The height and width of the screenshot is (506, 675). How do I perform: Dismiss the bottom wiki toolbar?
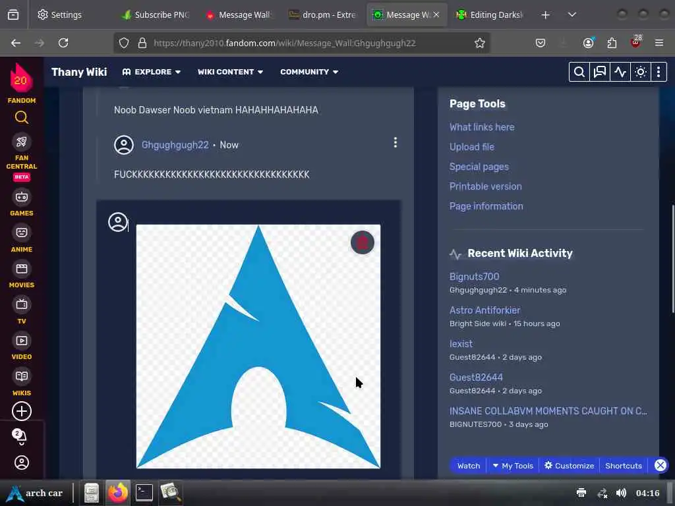(660, 465)
